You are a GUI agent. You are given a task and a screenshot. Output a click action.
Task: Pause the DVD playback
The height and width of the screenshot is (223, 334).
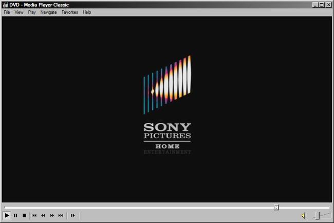pyautogui.click(x=15, y=215)
